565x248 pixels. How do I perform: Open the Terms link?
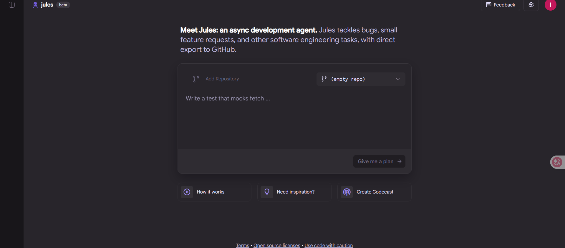tap(242, 245)
